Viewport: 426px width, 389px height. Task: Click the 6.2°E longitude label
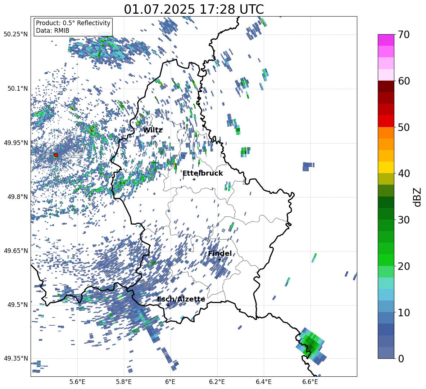coord(217,382)
